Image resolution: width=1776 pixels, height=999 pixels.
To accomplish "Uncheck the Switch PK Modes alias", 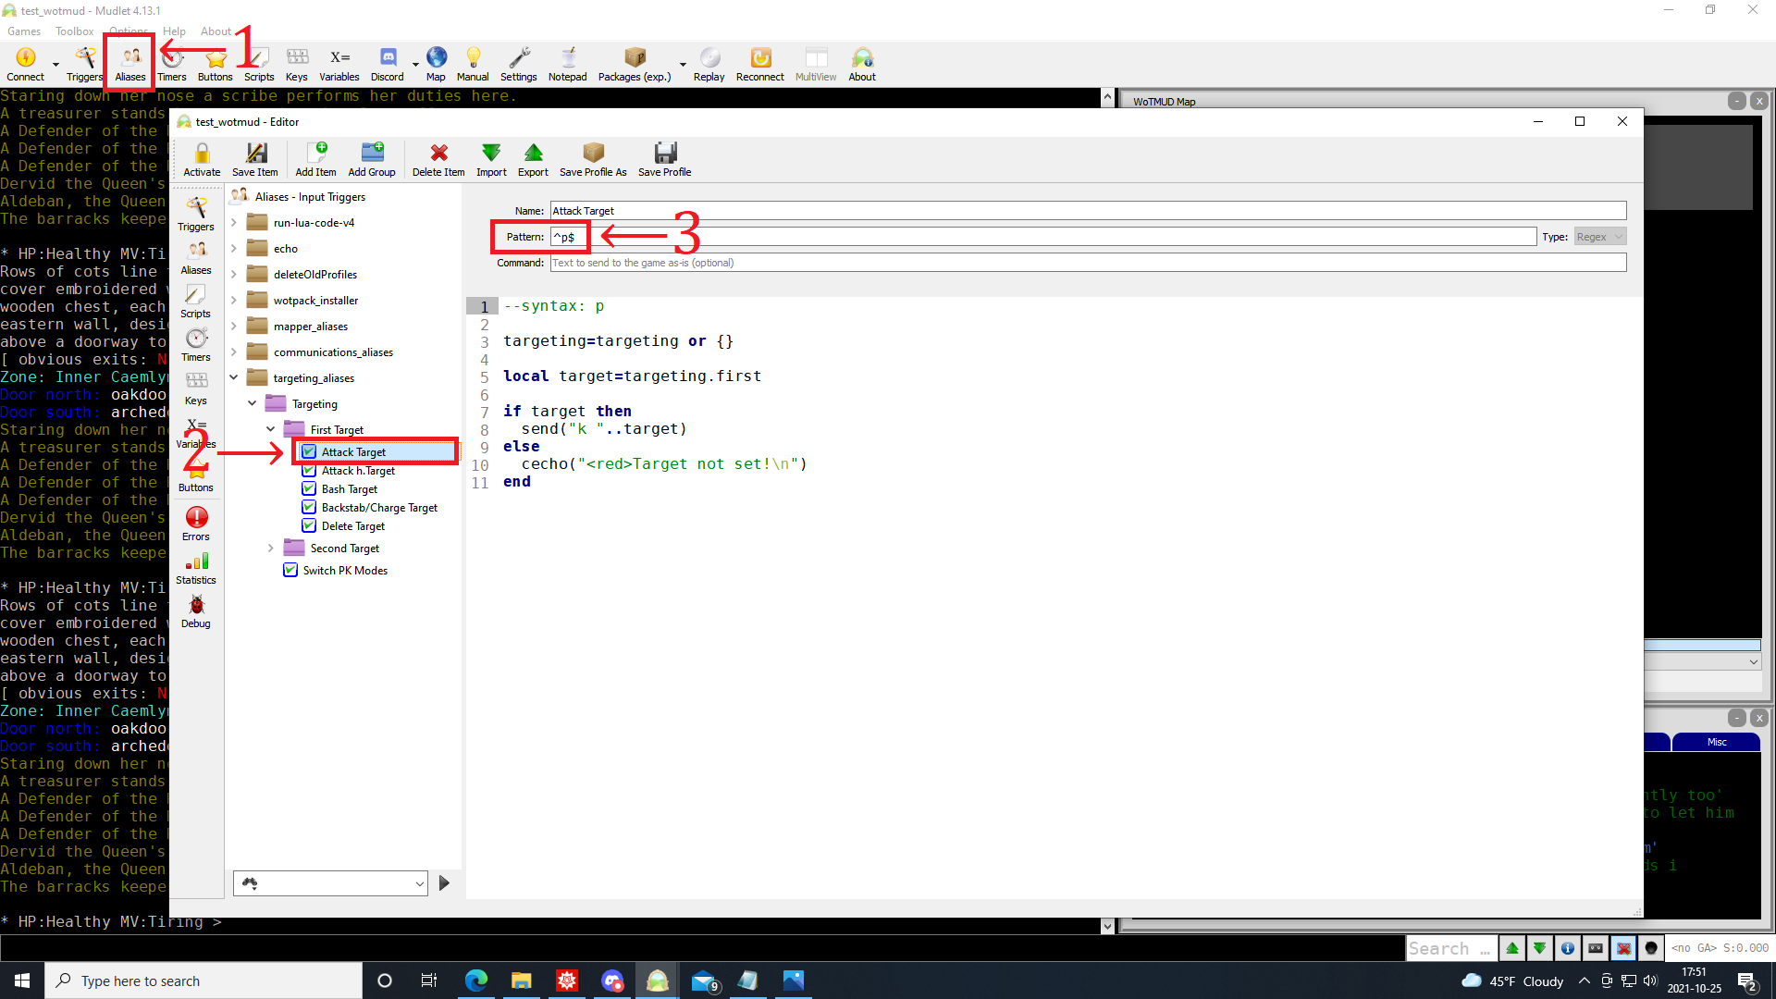I will [290, 571].
